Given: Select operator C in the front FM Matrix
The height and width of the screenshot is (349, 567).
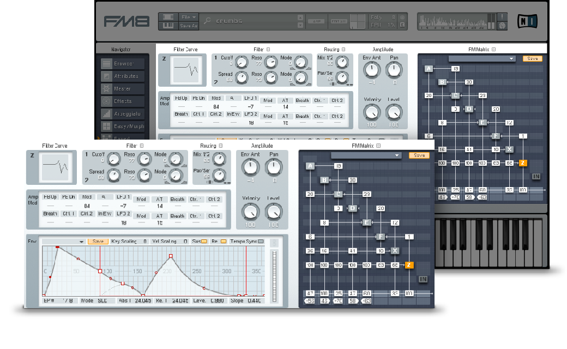Looking at the screenshot, I should [339, 194].
